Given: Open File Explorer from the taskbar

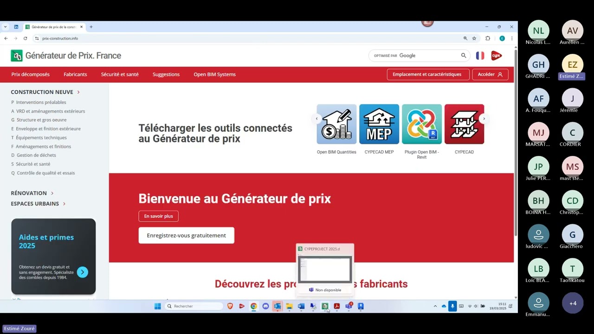Looking at the screenshot, I should click(x=289, y=306).
